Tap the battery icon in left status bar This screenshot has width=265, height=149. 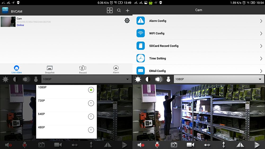point(120,3)
